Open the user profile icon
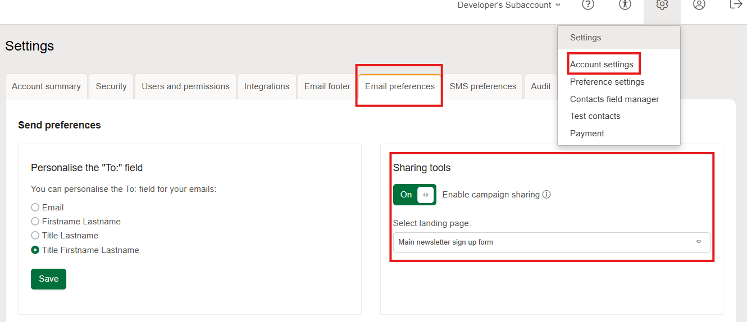Screen dimensions: 747x322 tap(699, 4)
